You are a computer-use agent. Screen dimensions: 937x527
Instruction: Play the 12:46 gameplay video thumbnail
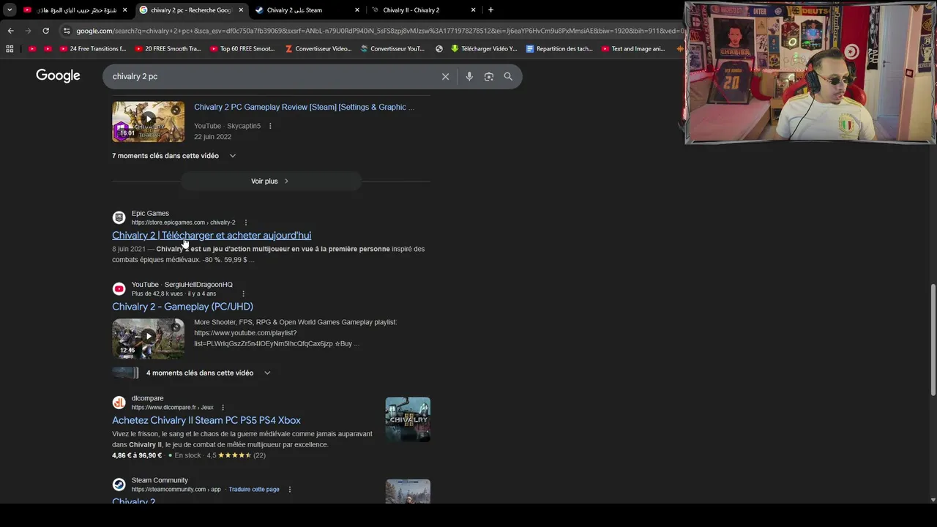[x=148, y=338]
